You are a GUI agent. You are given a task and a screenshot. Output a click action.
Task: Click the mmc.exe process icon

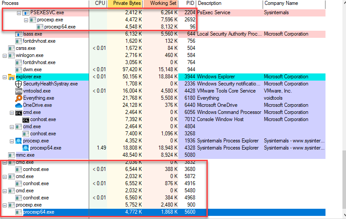coord(12,155)
